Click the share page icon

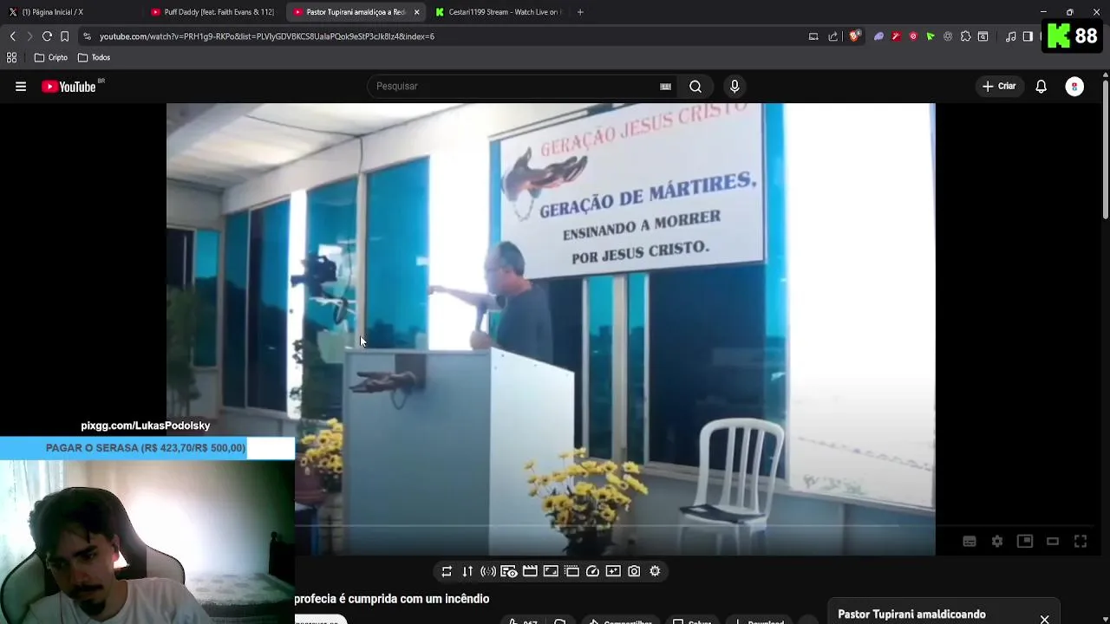[x=833, y=36]
